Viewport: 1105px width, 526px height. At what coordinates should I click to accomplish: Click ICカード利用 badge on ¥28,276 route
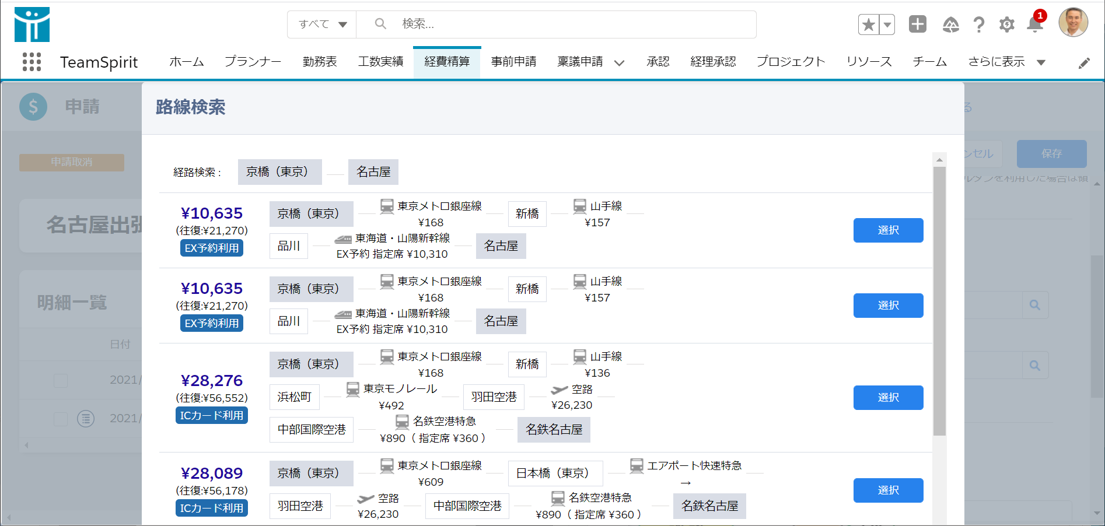click(212, 415)
